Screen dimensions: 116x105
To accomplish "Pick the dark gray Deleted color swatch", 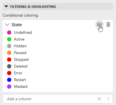I will point(9,66).
